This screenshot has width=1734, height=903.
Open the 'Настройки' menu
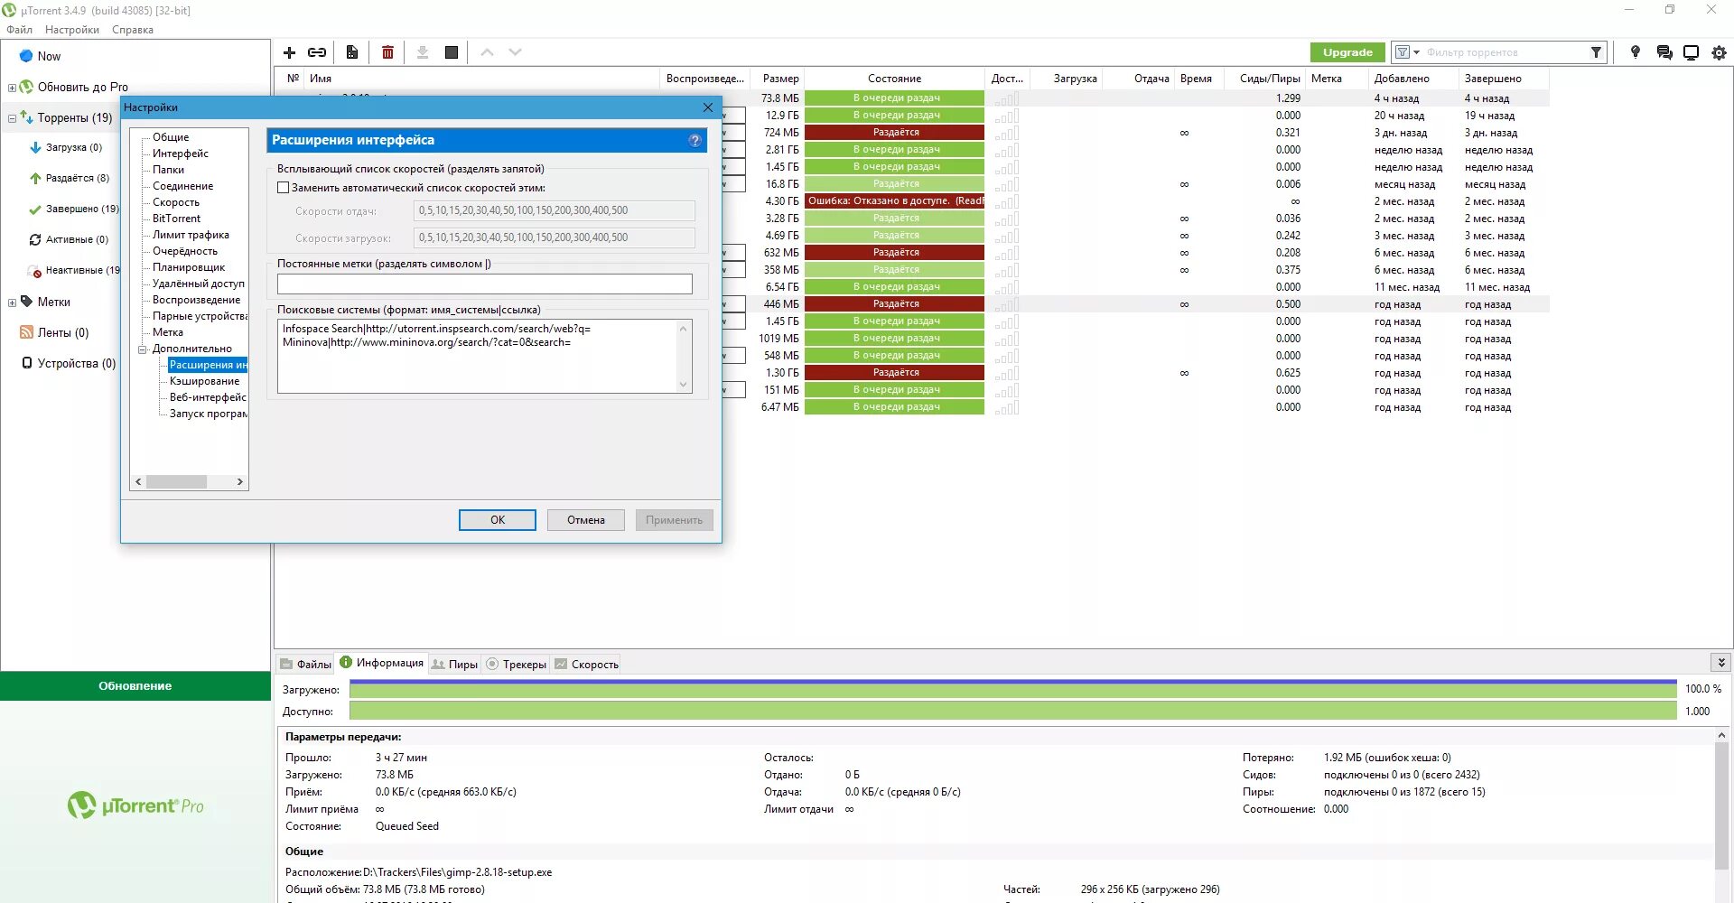click(72, 30)
